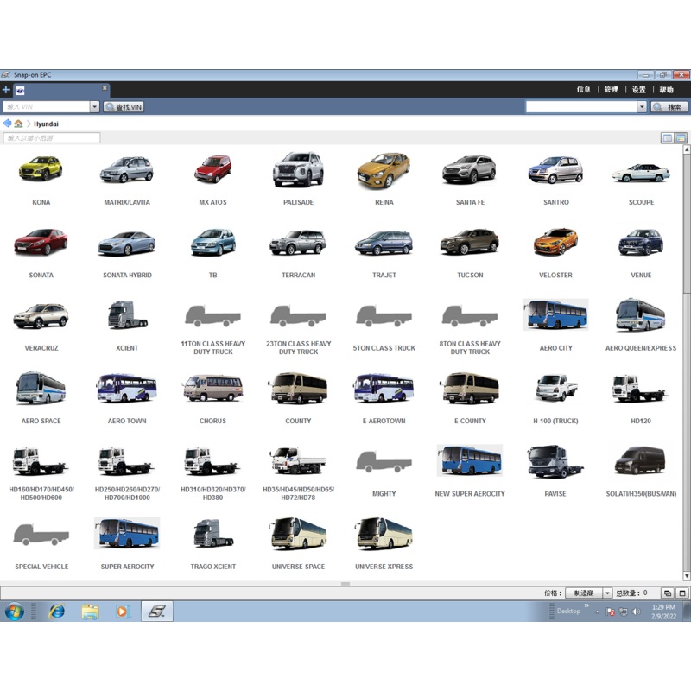
Task: Select the UNIVERSE SPACE coach
Action: point(298,533)
